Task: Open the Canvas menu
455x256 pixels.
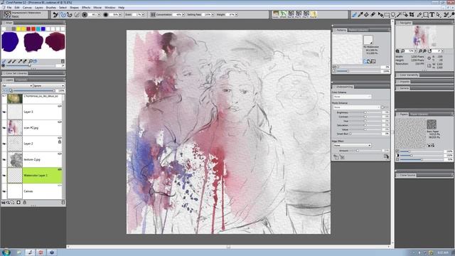Action: pyautogui.click(x=27, y=8)
